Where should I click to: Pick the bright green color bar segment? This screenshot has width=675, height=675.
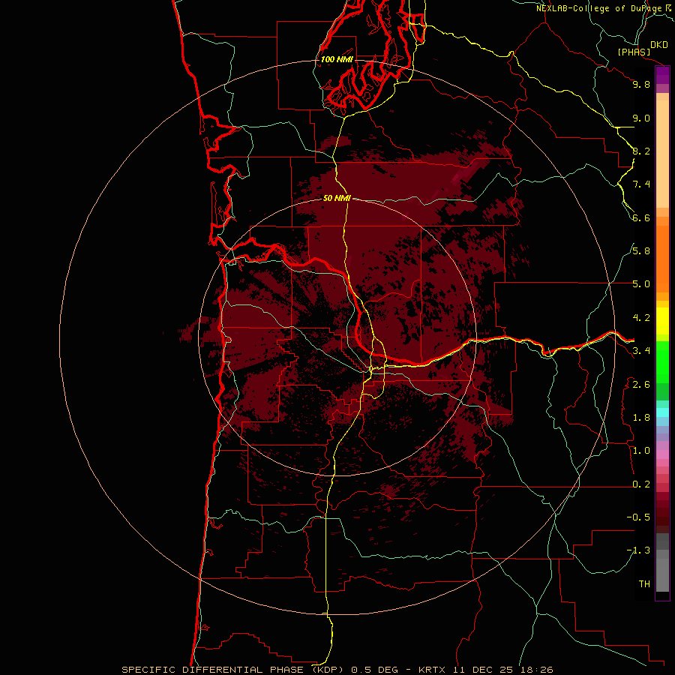[x=662, y=361]
